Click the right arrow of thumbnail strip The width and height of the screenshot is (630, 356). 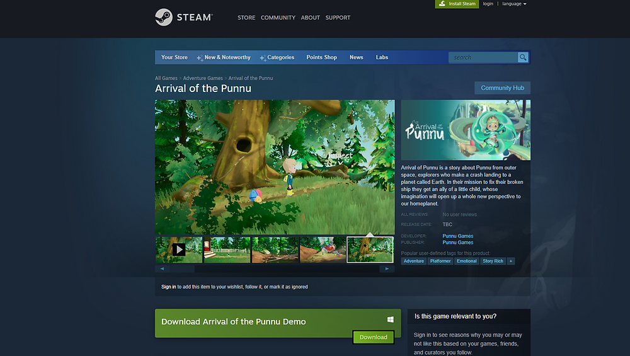[387, 269]
